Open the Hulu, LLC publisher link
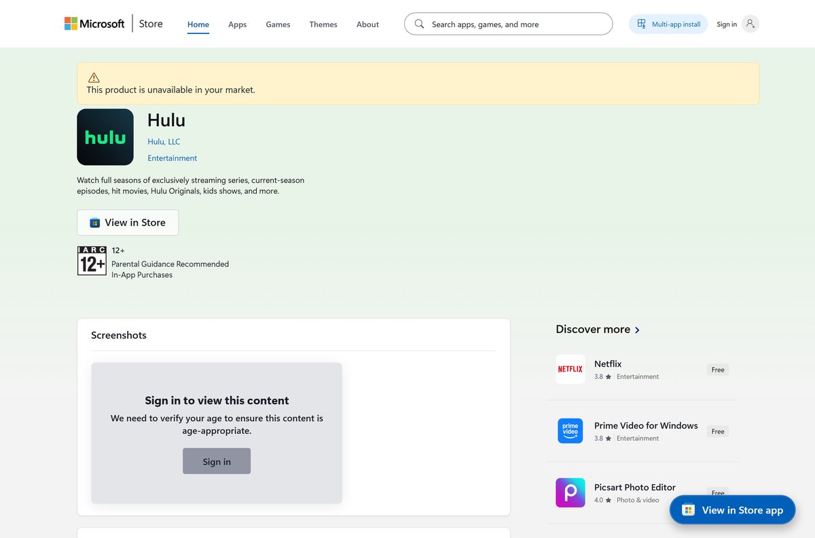The height and width of the screenshot is (538, 815). click(x=164, y=142)
